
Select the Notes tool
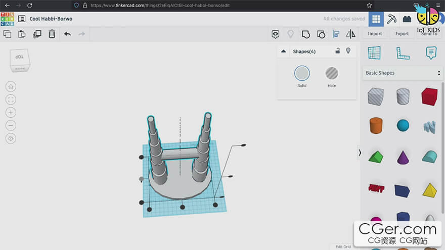pyautogui.click(x=431, y=53)
